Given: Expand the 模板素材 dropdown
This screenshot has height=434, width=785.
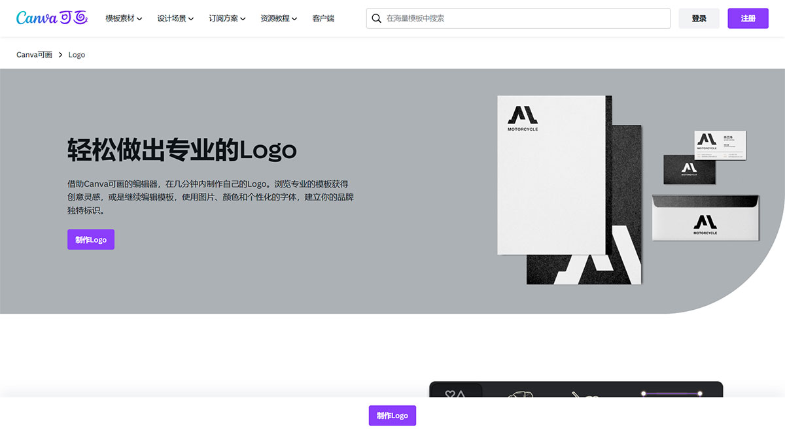Looking at the screenshot, I should point(123,18).
